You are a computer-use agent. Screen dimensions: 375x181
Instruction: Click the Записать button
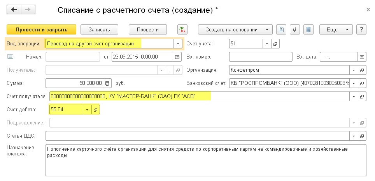(99, 29)
